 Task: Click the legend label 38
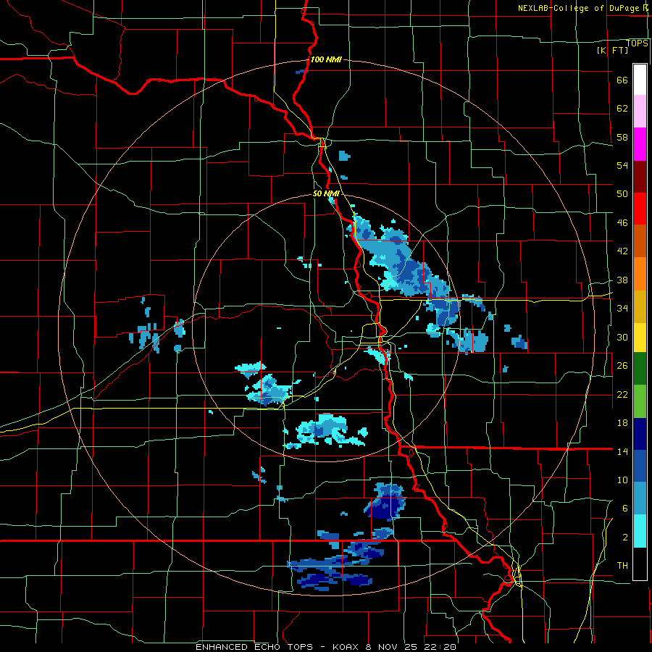point(622,280)
